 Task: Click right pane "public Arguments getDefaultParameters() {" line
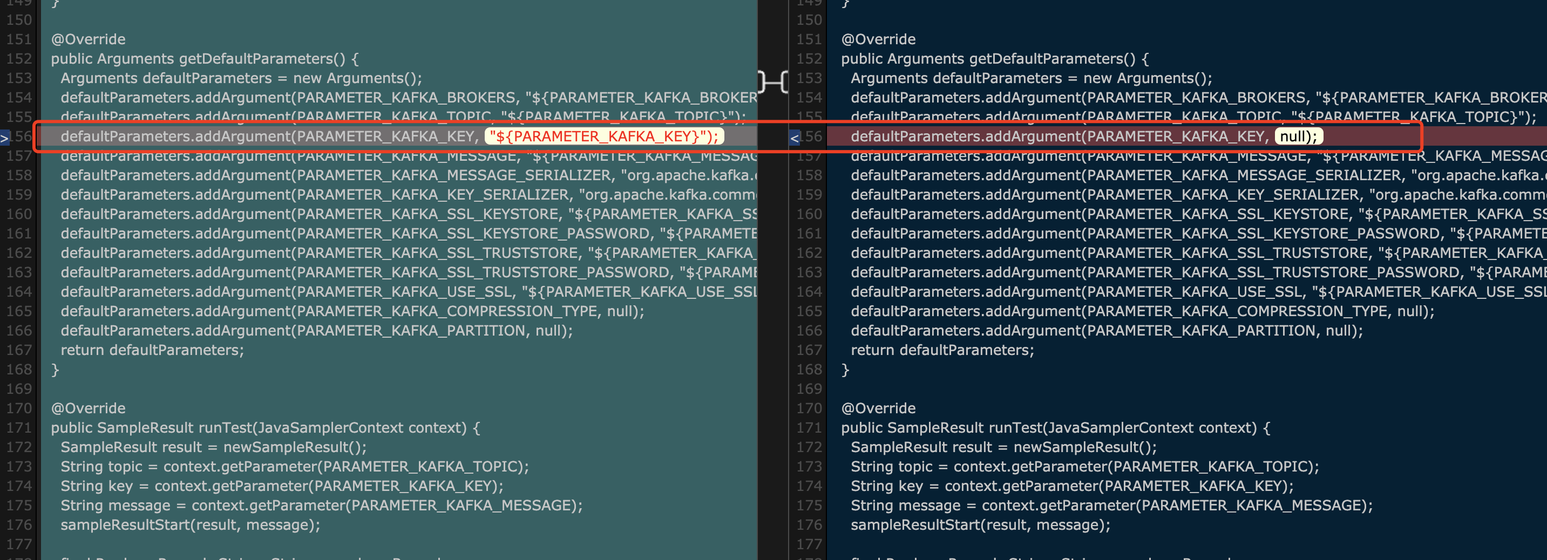[x=995, y=59]
